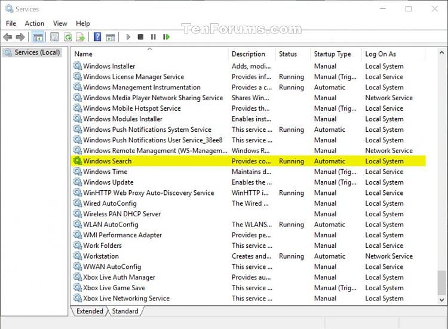Screen dimensions: 448x329
Task: Open the File menu
Action: tap(11, 23)
